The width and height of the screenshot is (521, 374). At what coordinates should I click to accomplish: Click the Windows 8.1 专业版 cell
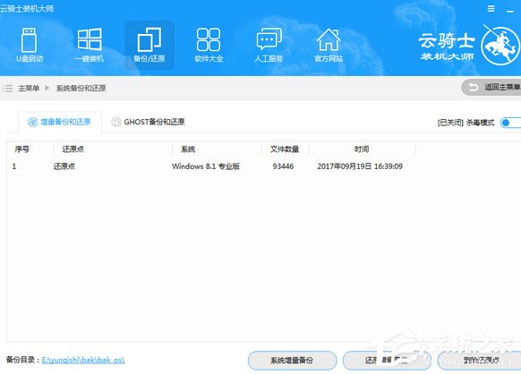[206, 166]
